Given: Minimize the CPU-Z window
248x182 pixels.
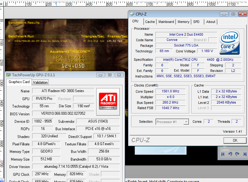Looking at the screenshot, I should tap(224, 14).
